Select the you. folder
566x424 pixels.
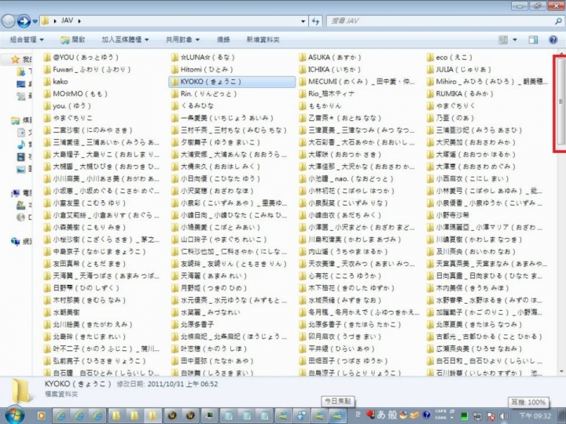67,106
